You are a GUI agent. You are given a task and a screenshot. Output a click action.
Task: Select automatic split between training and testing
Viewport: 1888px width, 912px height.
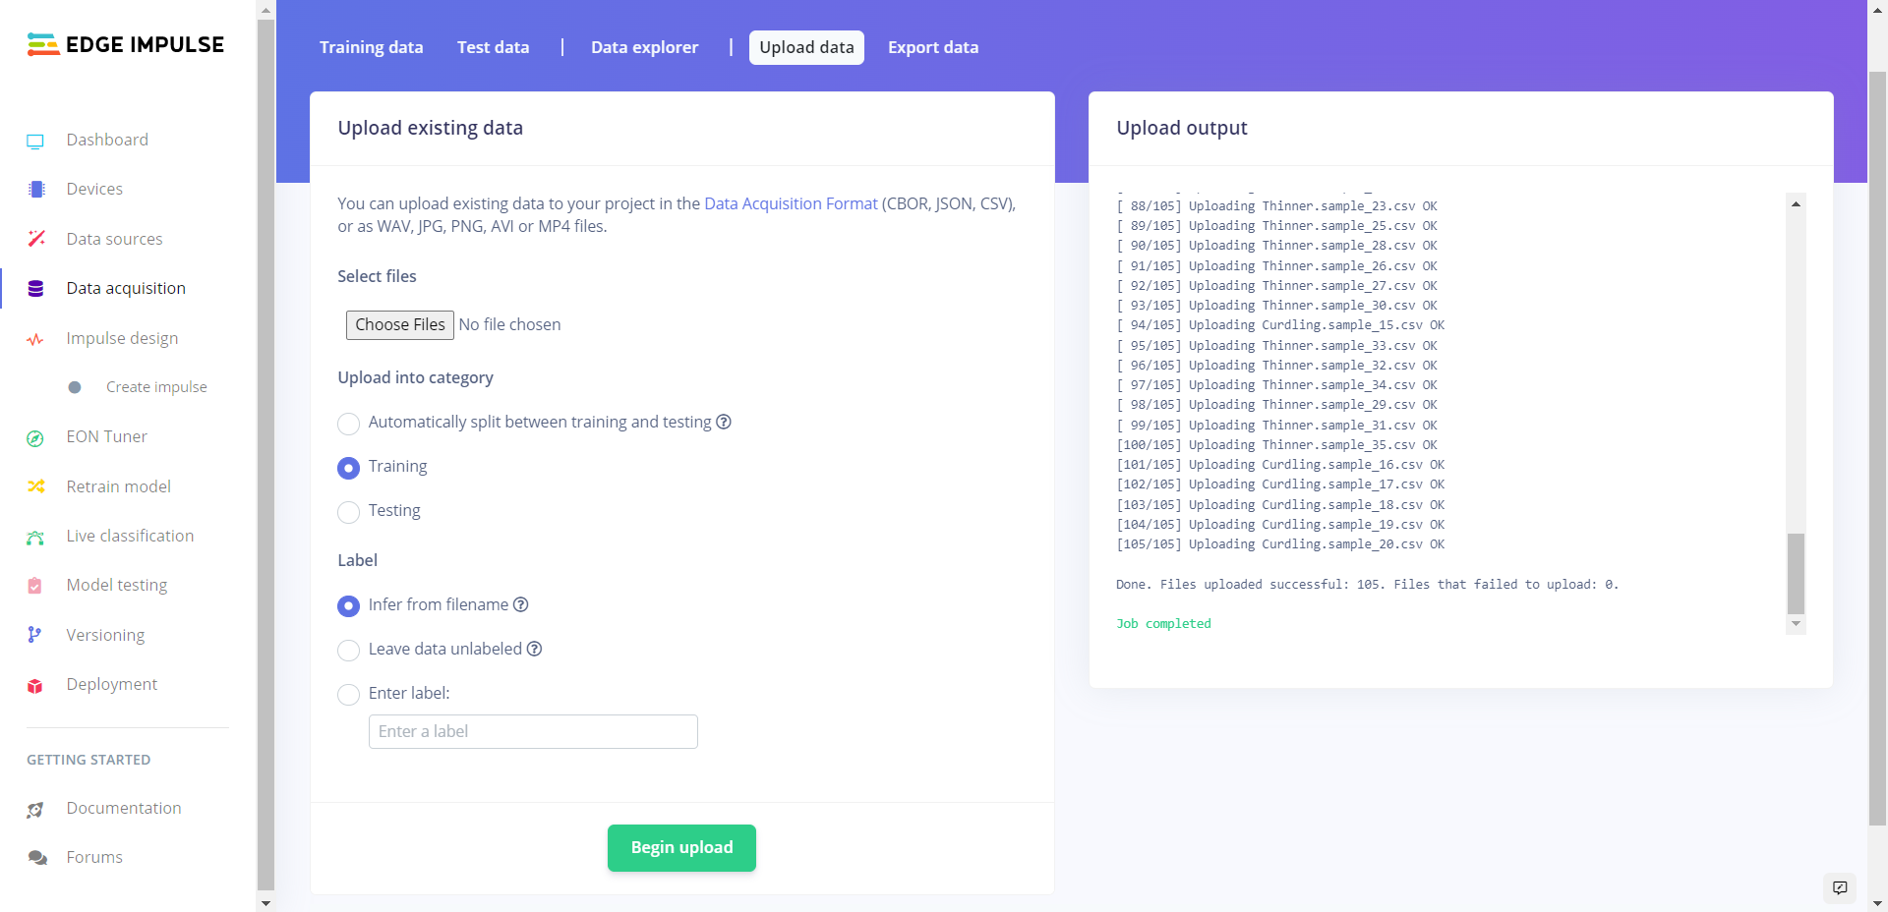click(348, 424)
